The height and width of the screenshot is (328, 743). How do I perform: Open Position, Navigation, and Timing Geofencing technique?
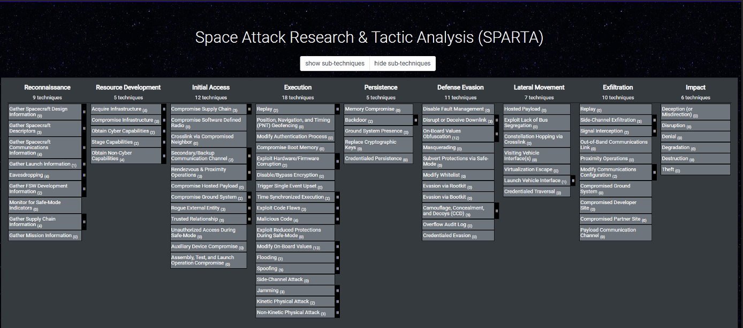tap(295, 123)
